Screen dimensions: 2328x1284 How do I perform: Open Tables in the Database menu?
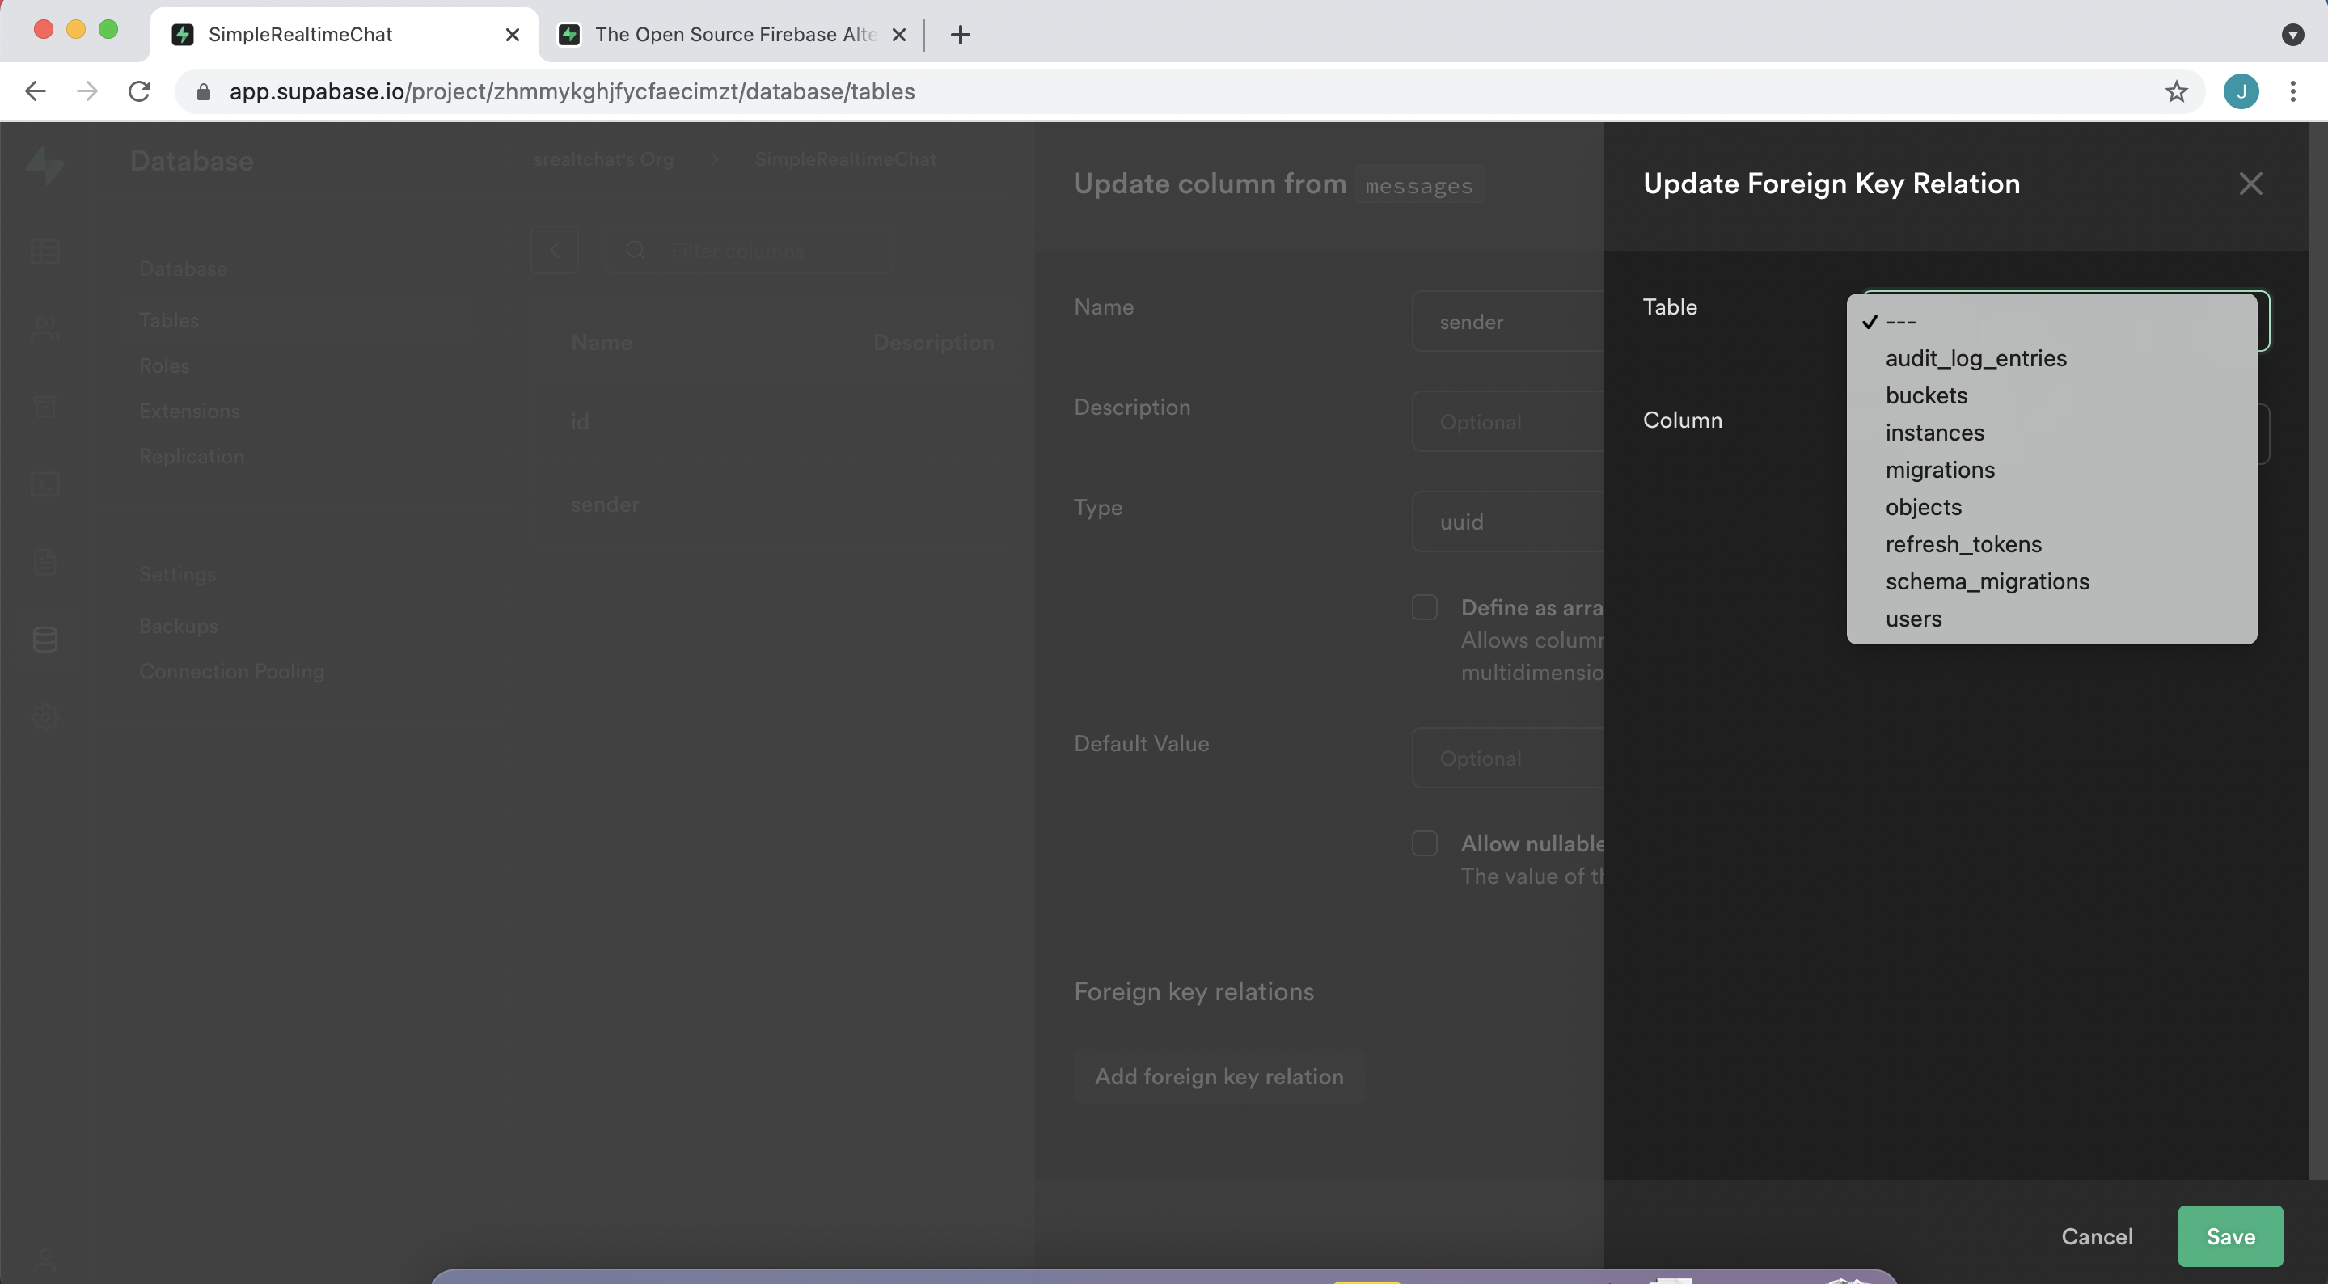tap(169, 320)
